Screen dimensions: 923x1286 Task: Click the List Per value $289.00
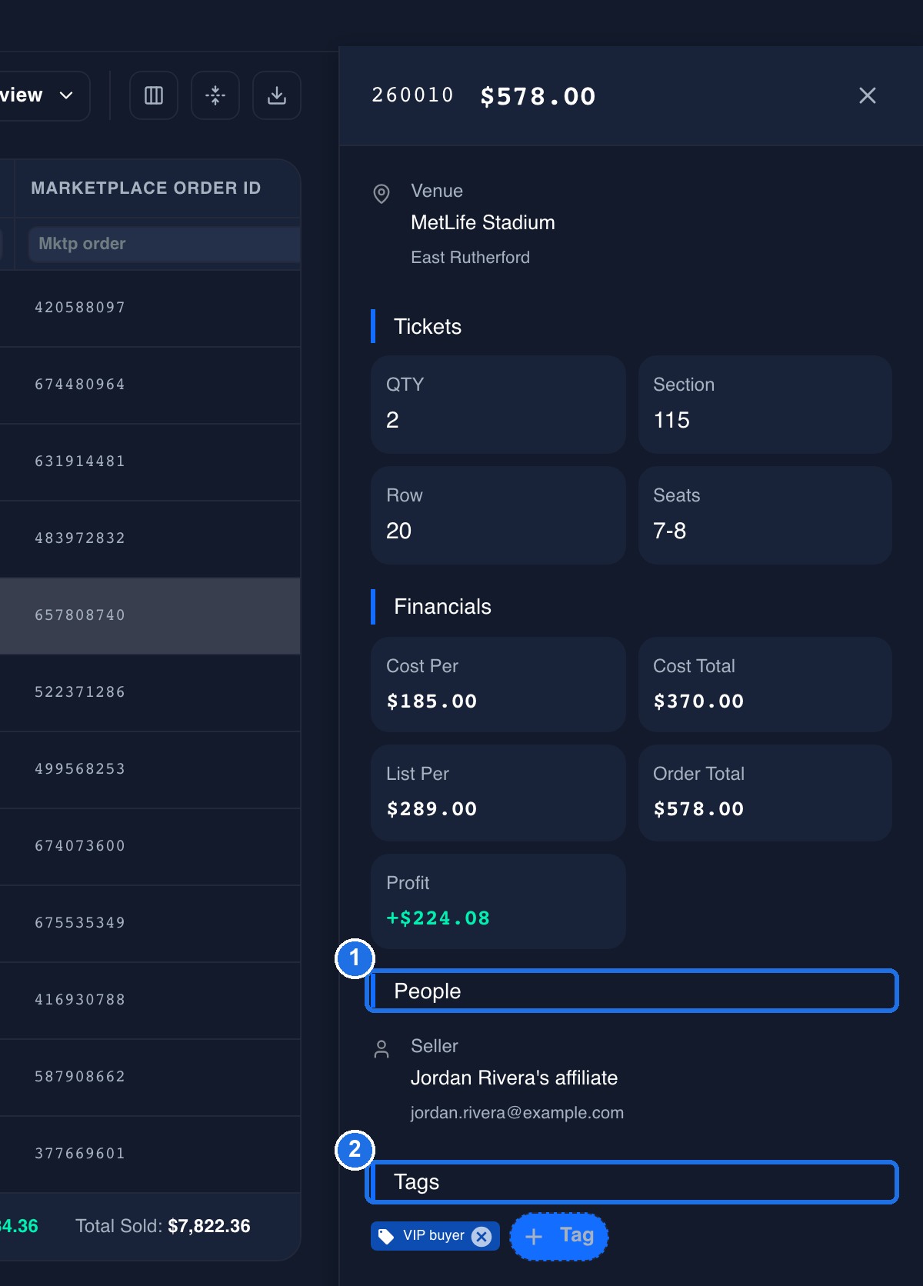pos(432,808)
